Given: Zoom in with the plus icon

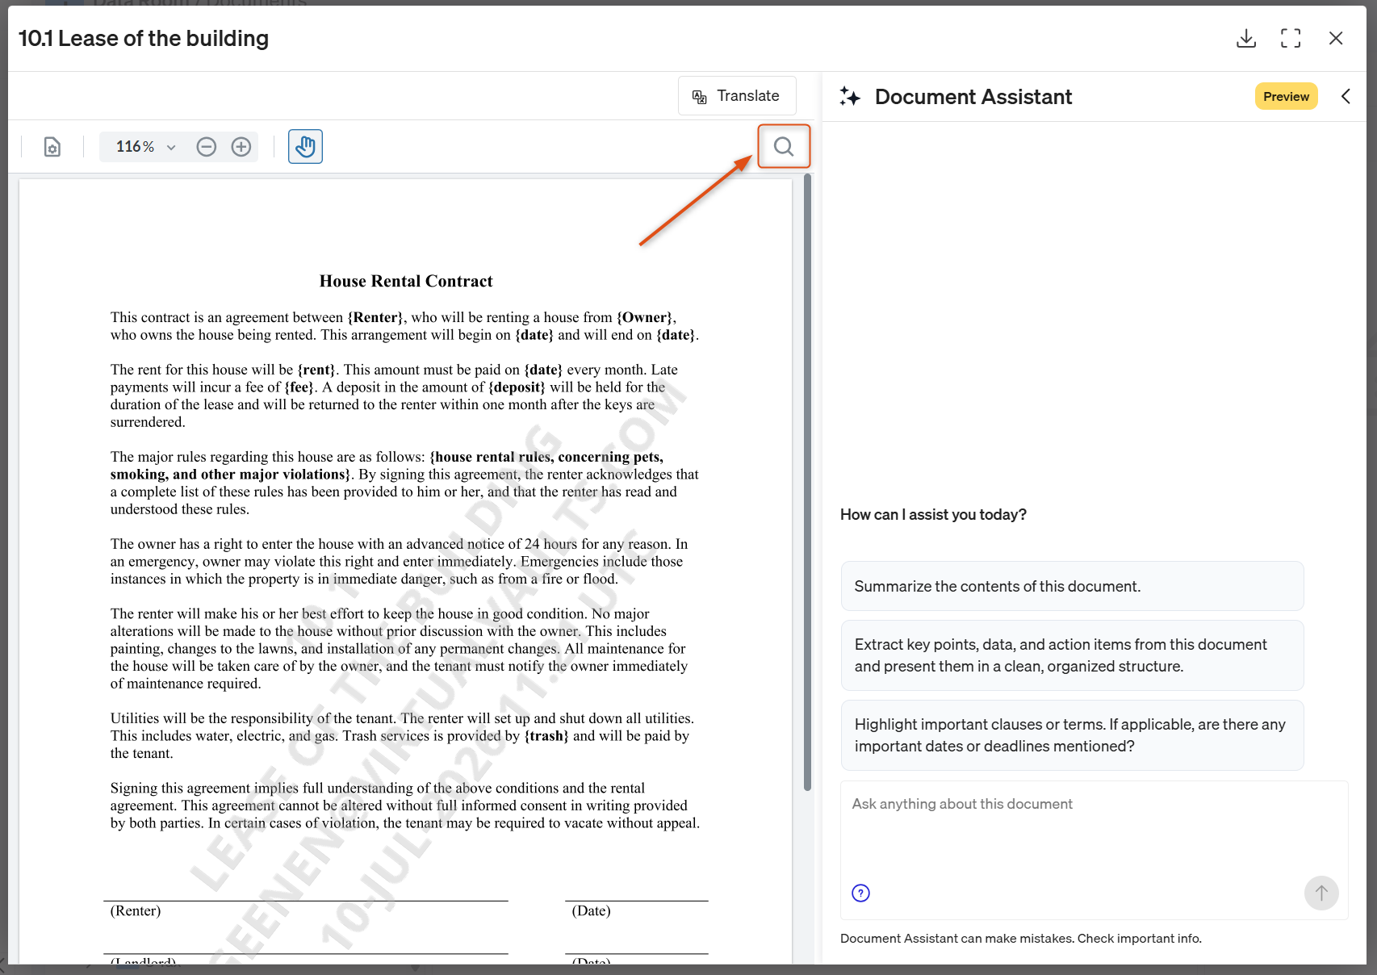Looking at the screenshot, I should click(241, 147).
